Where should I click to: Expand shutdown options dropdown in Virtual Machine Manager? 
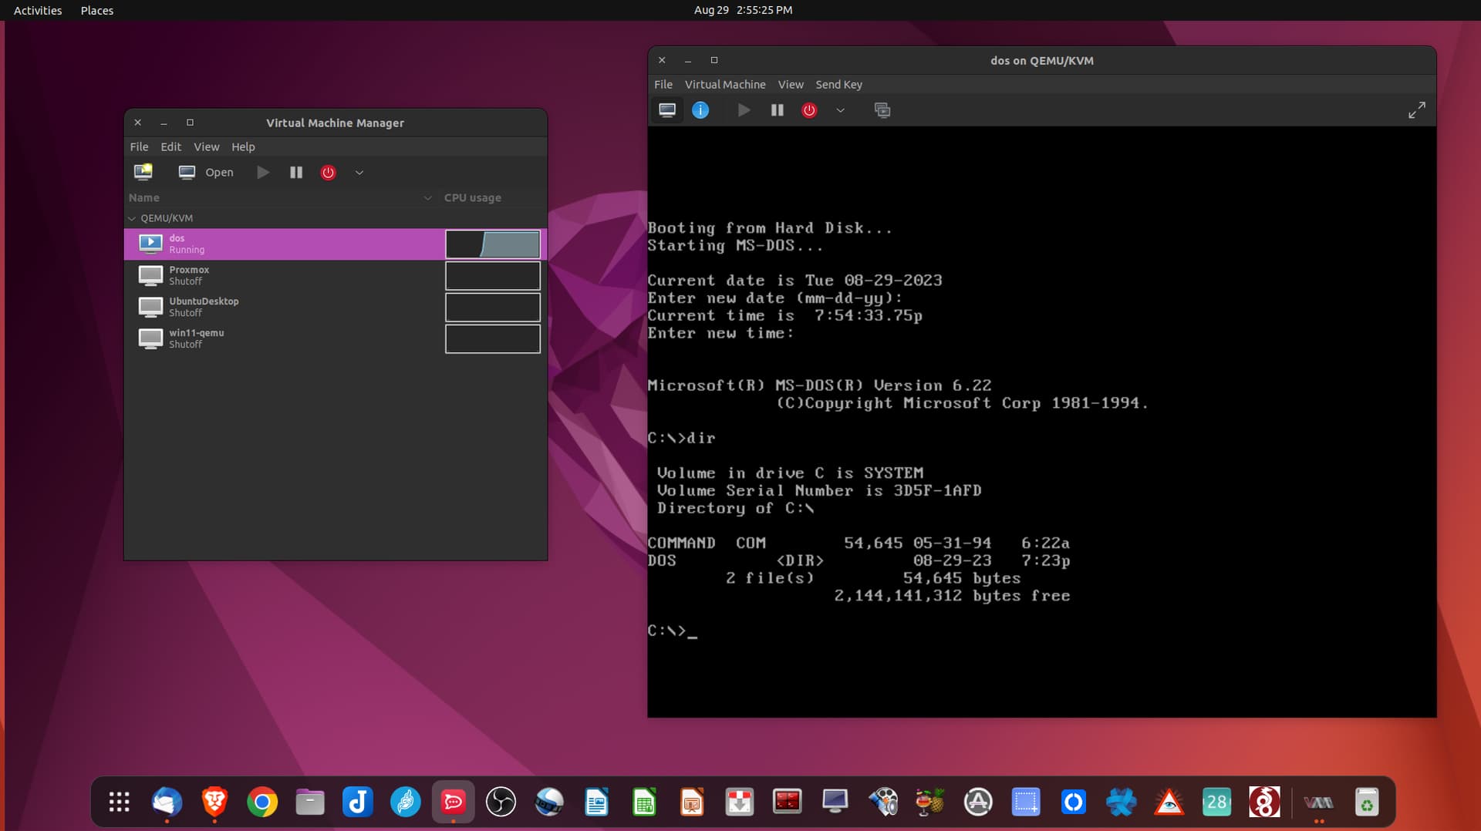tap(359, 173)
